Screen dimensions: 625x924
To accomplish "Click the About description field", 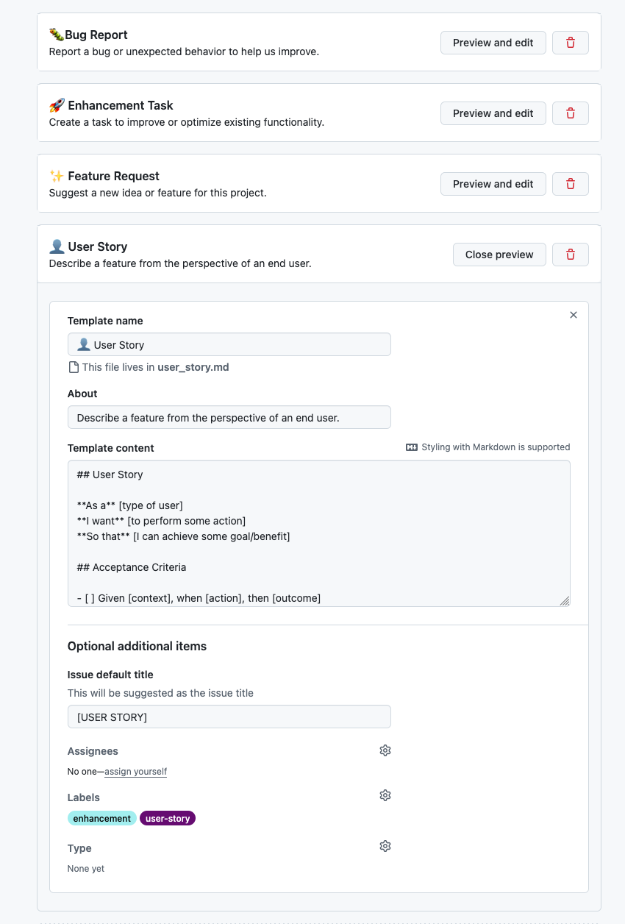I will tap(229, 417).
